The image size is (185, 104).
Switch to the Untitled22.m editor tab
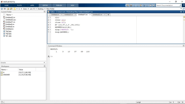coord(97,15)
